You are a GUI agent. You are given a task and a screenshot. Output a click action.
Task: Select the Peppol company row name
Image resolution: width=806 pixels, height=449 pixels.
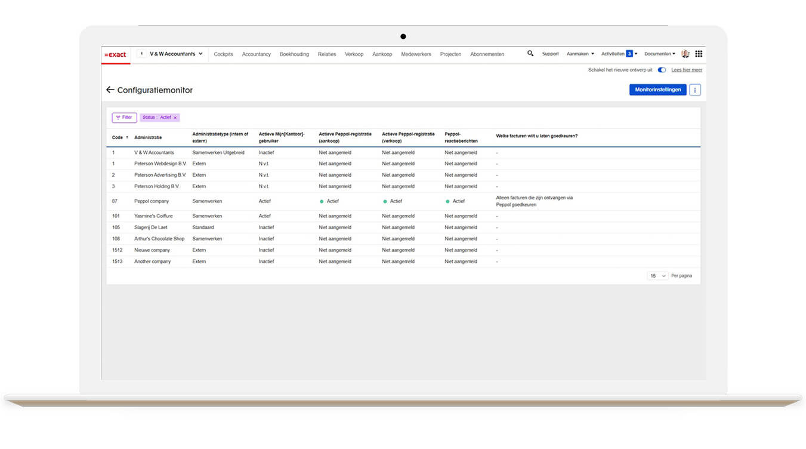[x=152, y=201]
